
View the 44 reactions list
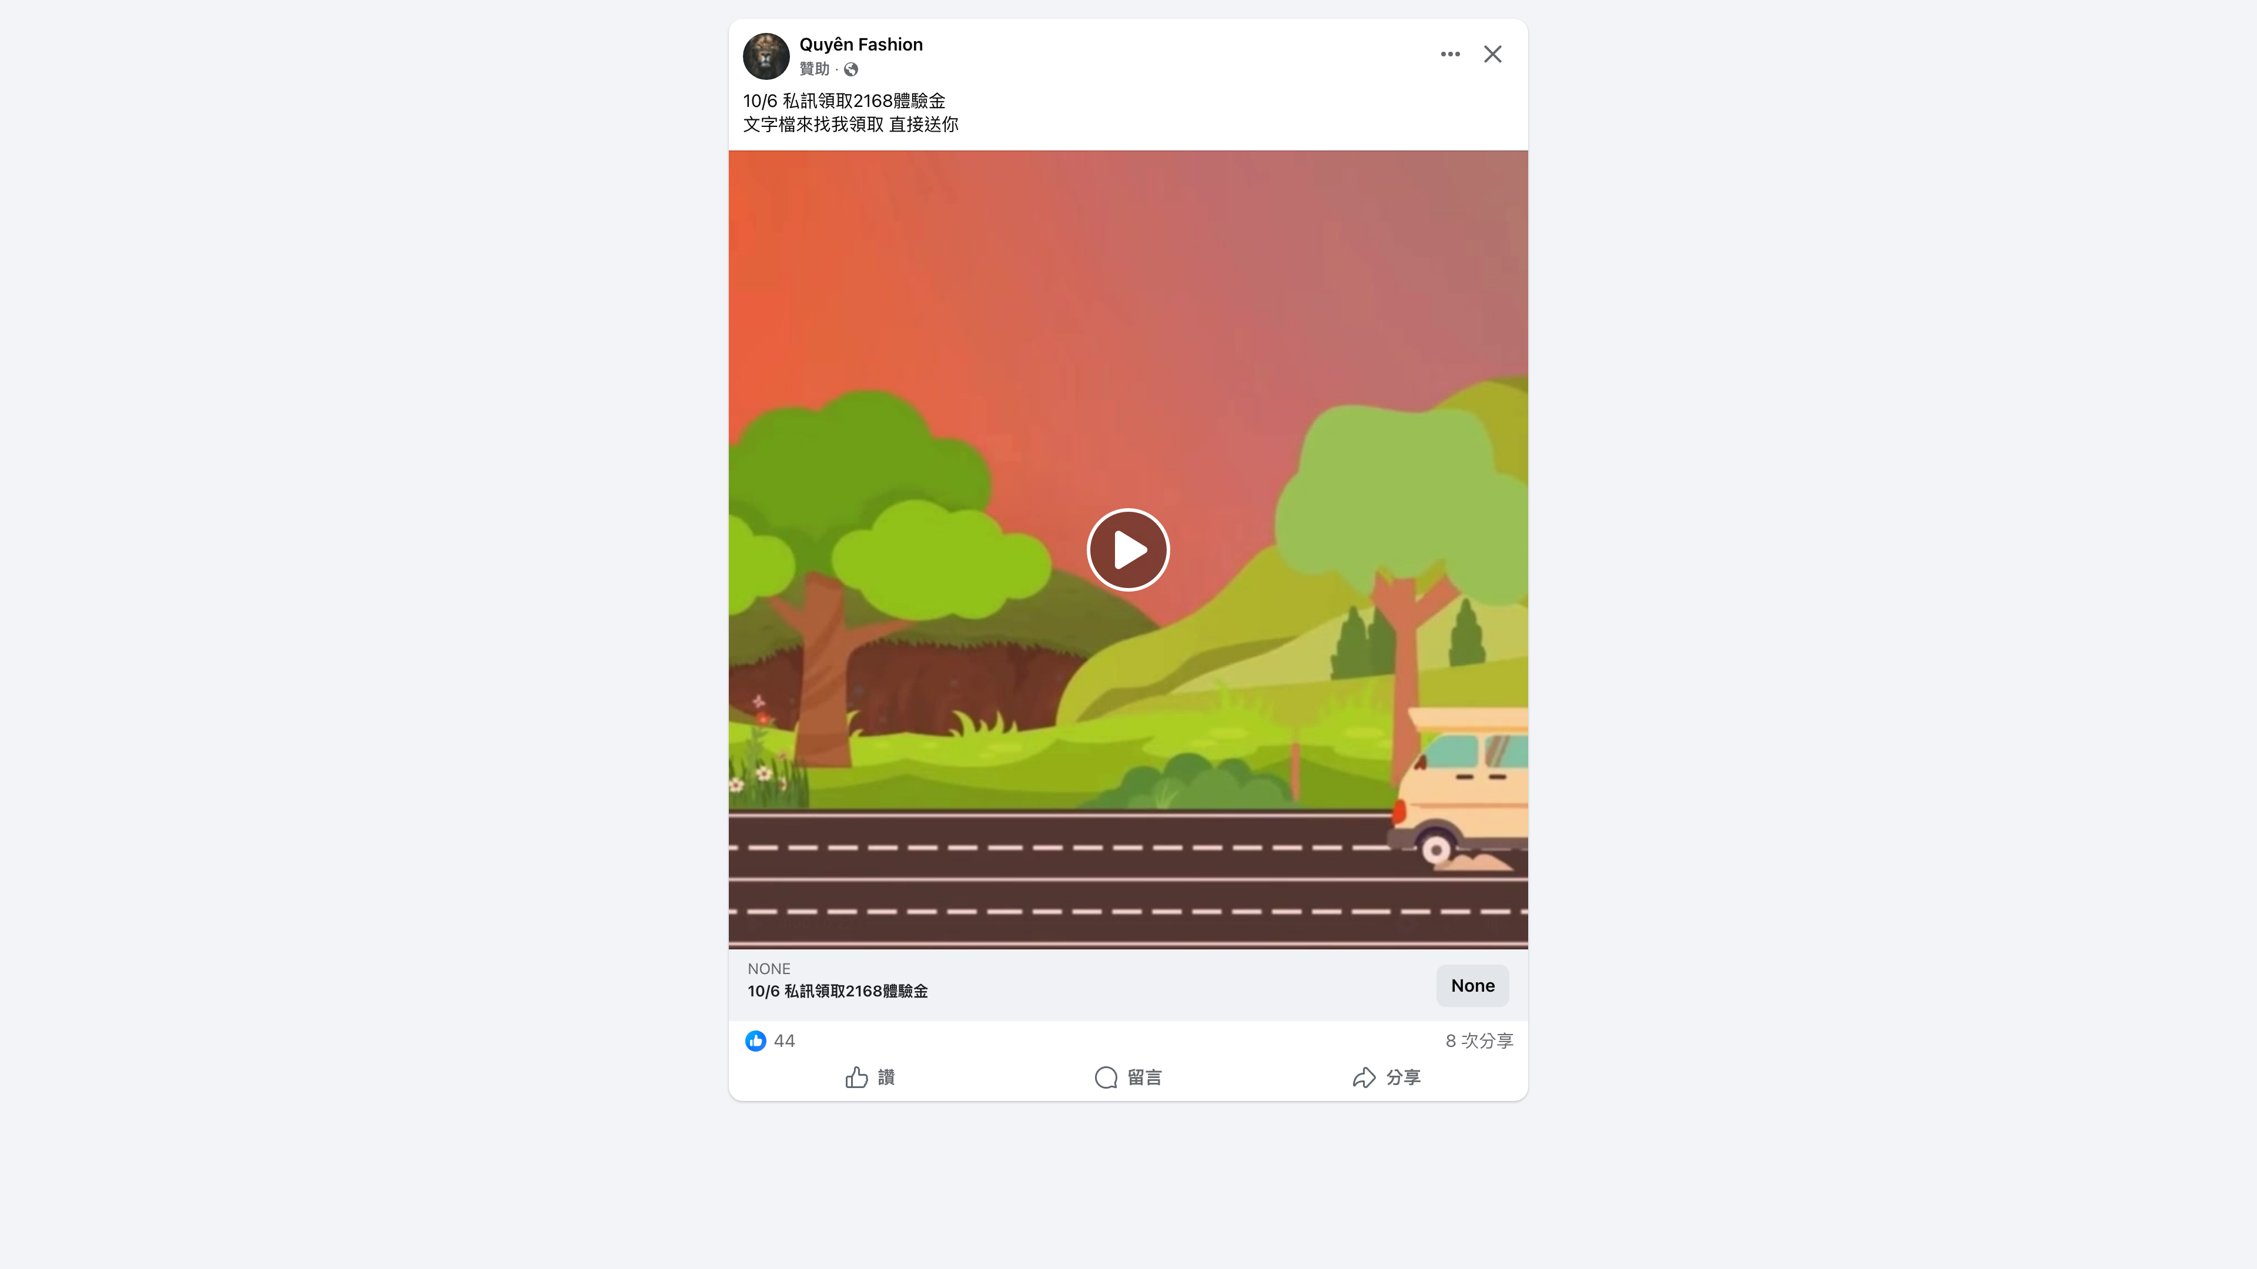[784, 1040]
